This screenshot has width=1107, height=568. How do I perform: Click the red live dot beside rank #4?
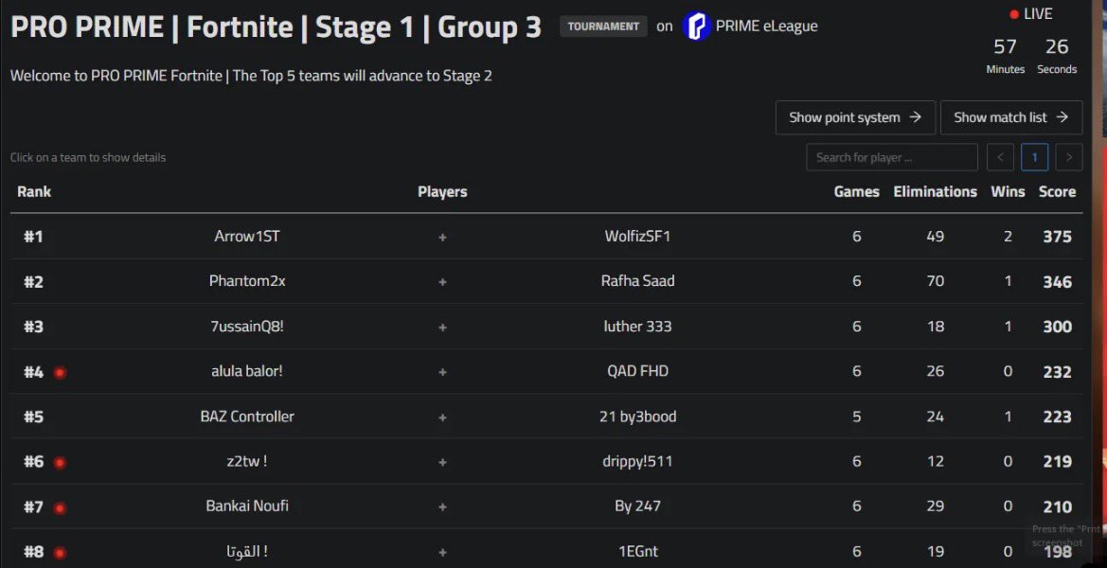click(60, 373)
